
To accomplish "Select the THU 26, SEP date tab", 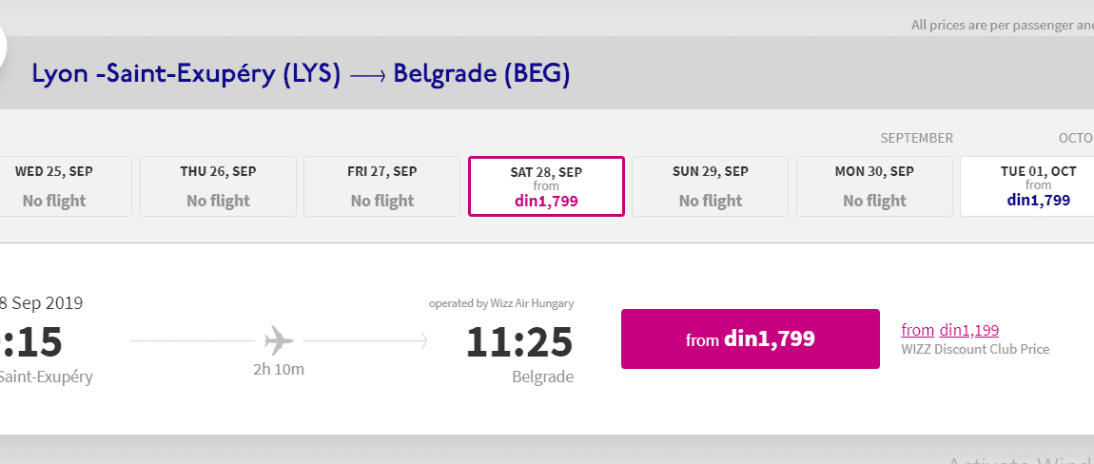I will pos(219,186).
